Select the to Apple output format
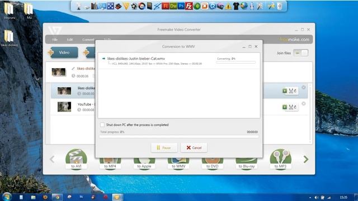 (x=144, y=163)
